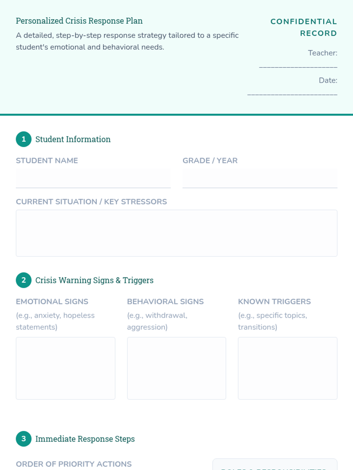Focus the Grade / Year input field
Screen dimensions: 353x470
pyautogui.click(x=260, y=178)
